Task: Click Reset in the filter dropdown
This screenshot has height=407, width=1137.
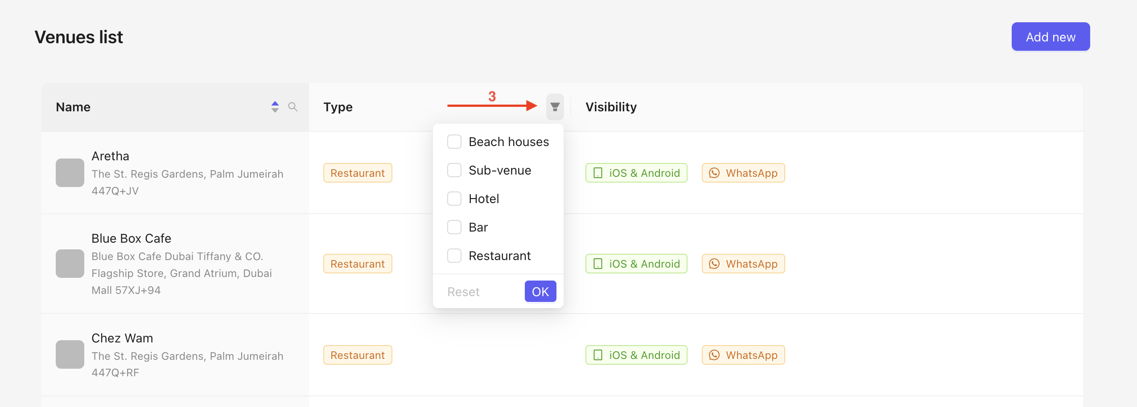Action: click(x=463, y=292)
